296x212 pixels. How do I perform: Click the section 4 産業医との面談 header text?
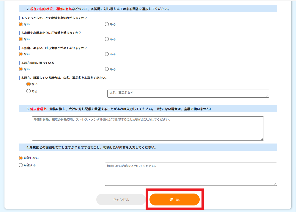(x=91, y=147)
